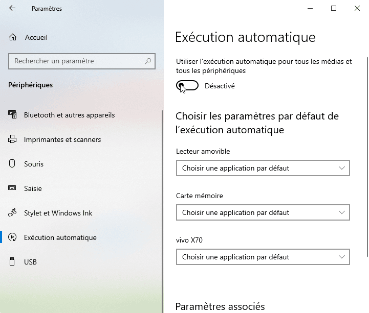Image resolution: width=369 pixels, height=313 pixels.
Task: Click the Exécution automatique page title
Action: pyautogui.click(x=245, y=37)
